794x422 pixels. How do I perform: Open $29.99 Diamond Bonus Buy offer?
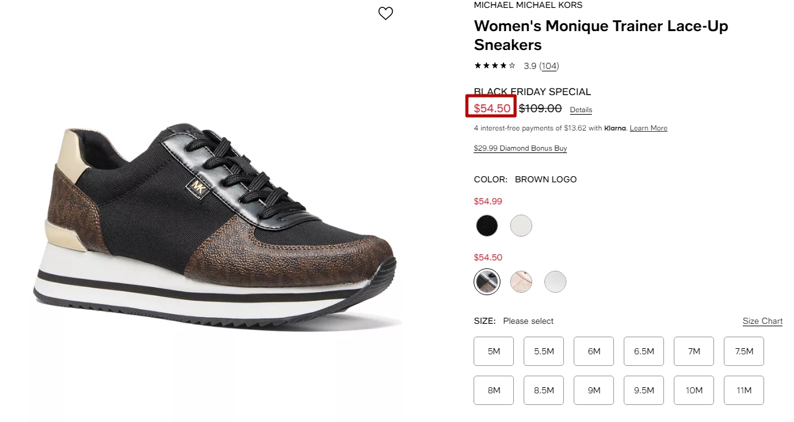tap(521, 148)
